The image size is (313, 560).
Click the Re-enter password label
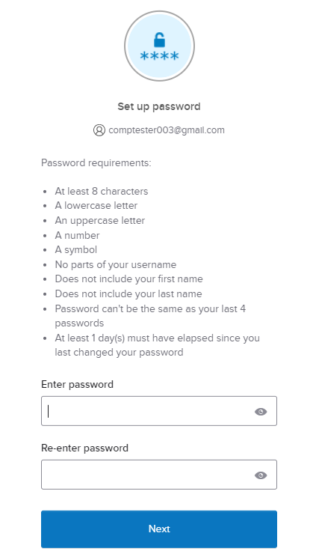click(85, 448)
